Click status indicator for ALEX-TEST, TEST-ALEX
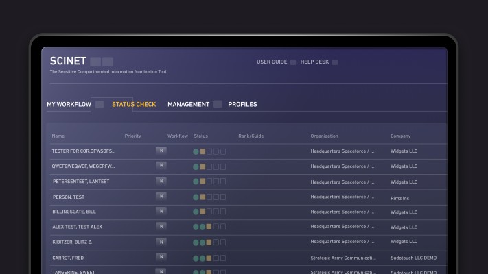 click(209, 227)
